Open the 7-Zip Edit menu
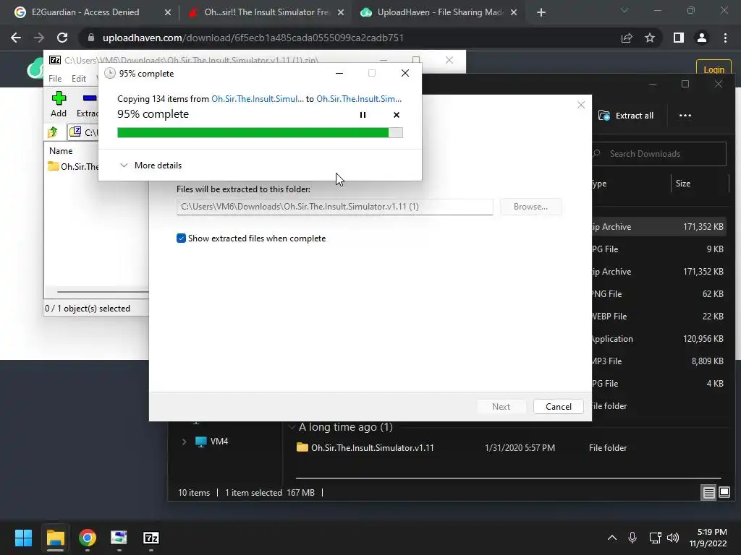The image size is (741, 555). click(78, 78)
